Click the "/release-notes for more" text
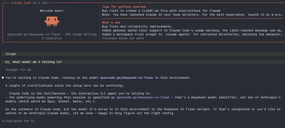Image resolution: width=285 pixels, height=128 pixels. (123, 38)
